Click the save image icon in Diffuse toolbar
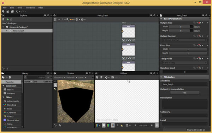 97,77
